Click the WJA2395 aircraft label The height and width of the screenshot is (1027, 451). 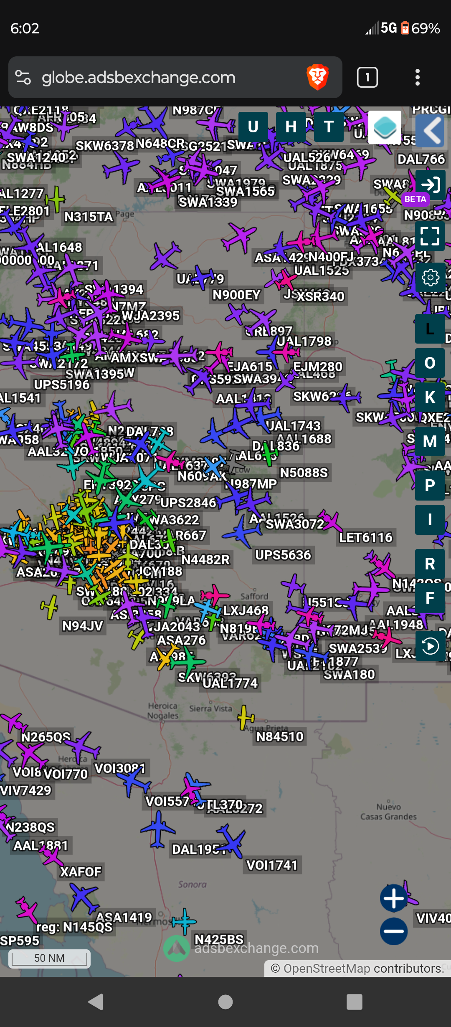151,316
